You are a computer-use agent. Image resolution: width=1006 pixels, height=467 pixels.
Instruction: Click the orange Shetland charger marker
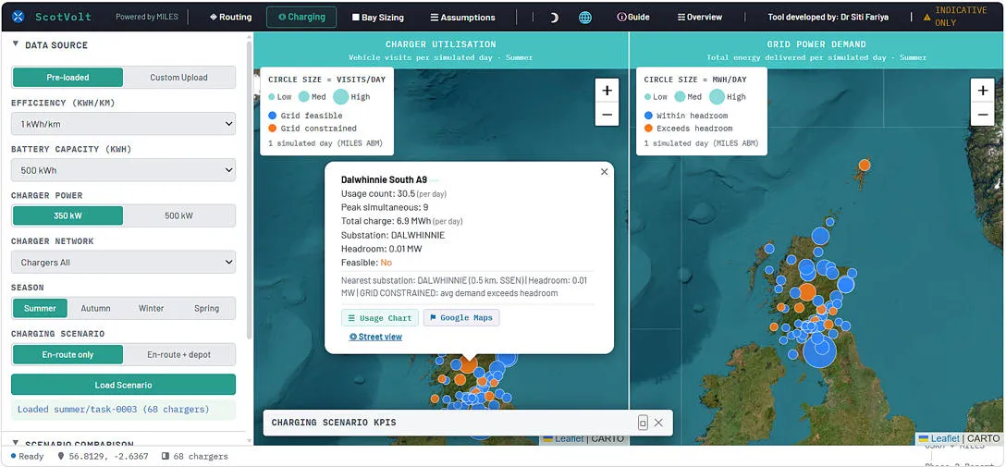click(865, 165)
